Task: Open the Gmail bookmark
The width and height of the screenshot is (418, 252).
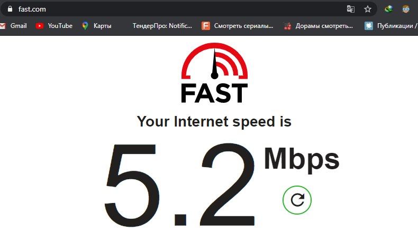Action: tap(14, 26)
